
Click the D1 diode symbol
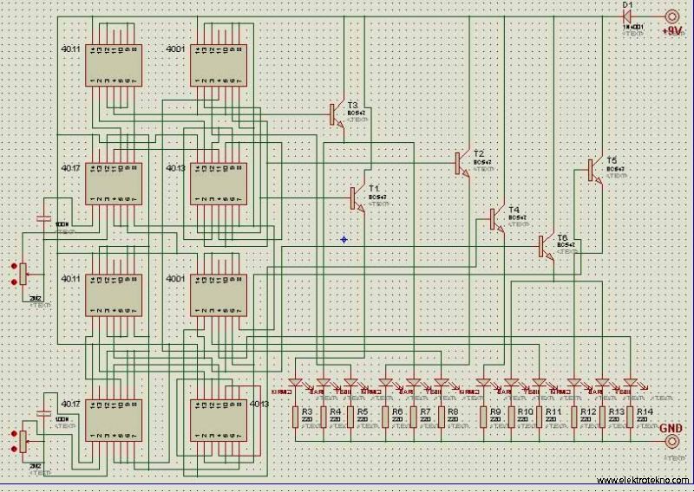point(627,16)
